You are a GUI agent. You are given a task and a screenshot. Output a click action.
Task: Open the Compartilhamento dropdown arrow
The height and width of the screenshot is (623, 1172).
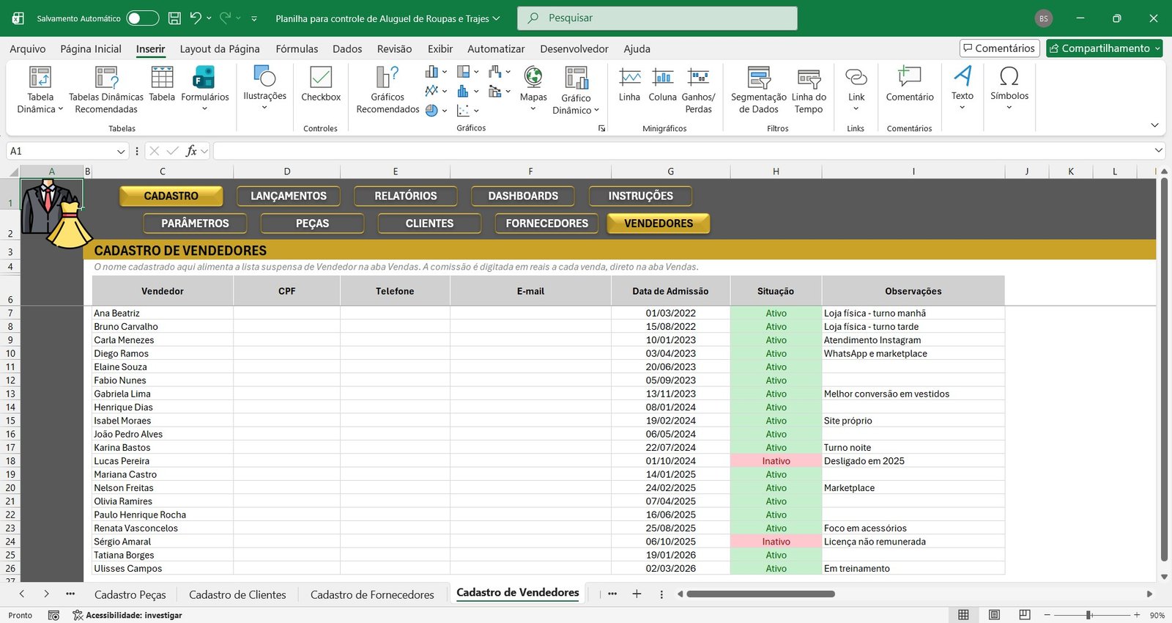[x=1157, y=48]
